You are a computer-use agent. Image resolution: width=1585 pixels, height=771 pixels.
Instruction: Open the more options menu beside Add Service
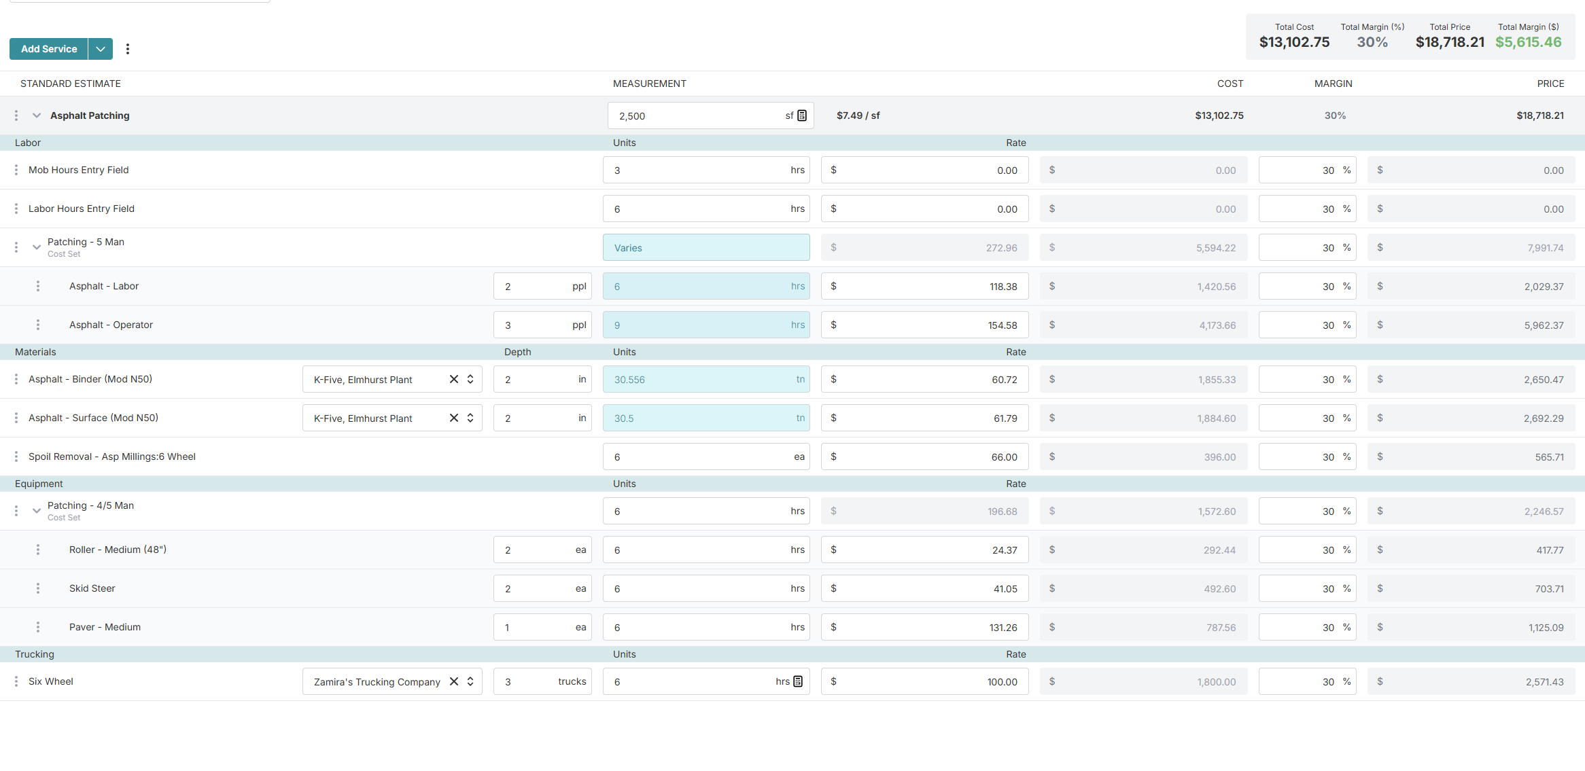pos(128,49)
